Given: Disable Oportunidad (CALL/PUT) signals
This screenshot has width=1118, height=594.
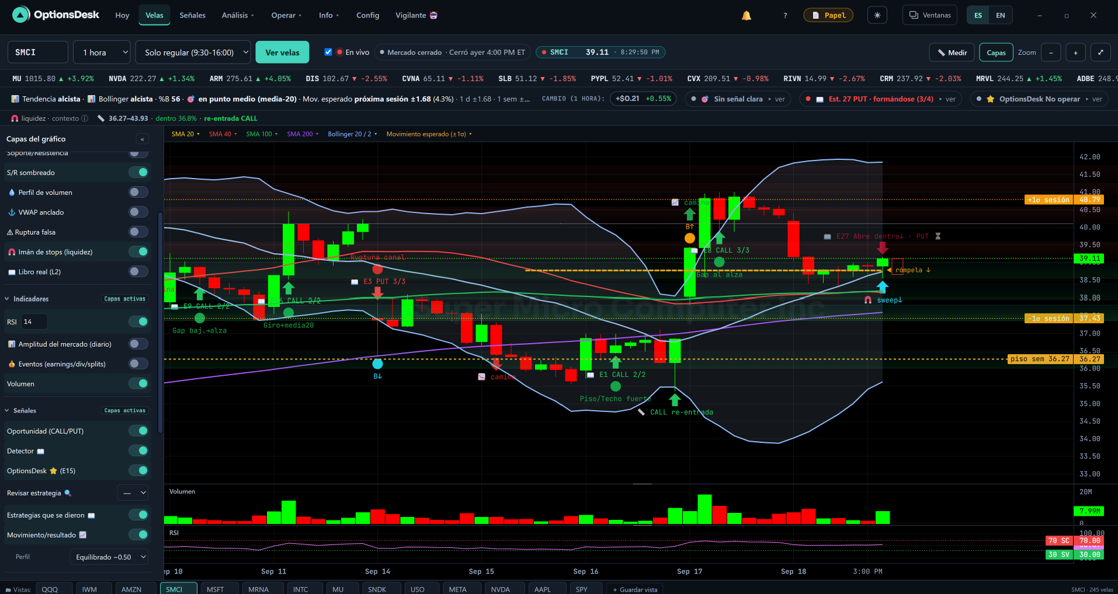Looking at the screenshot, I should click(138, 431).
